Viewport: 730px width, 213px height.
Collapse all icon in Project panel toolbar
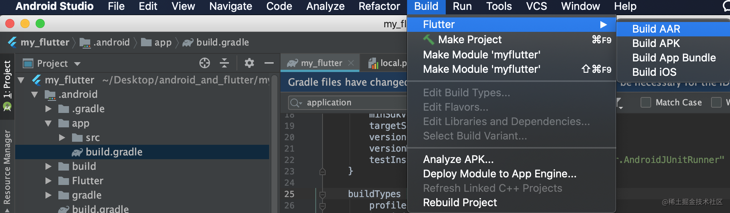(224, 63)
